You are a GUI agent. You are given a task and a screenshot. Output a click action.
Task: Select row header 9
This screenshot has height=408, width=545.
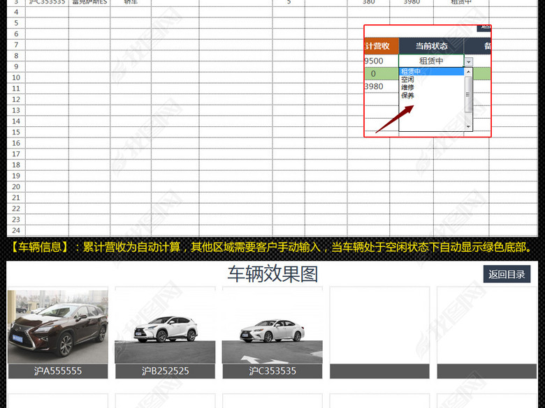(16, 67)
